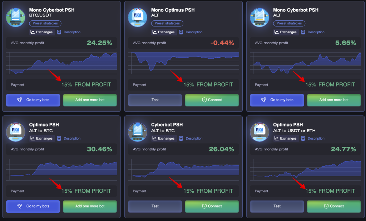Click the profit chart on Mono Cyberbot PSH ALT card

click(x=305, y=63)
